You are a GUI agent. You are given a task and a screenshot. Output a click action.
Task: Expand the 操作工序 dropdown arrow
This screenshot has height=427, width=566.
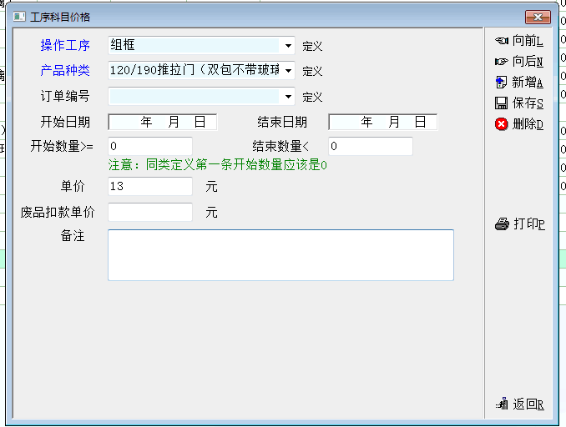288,46
